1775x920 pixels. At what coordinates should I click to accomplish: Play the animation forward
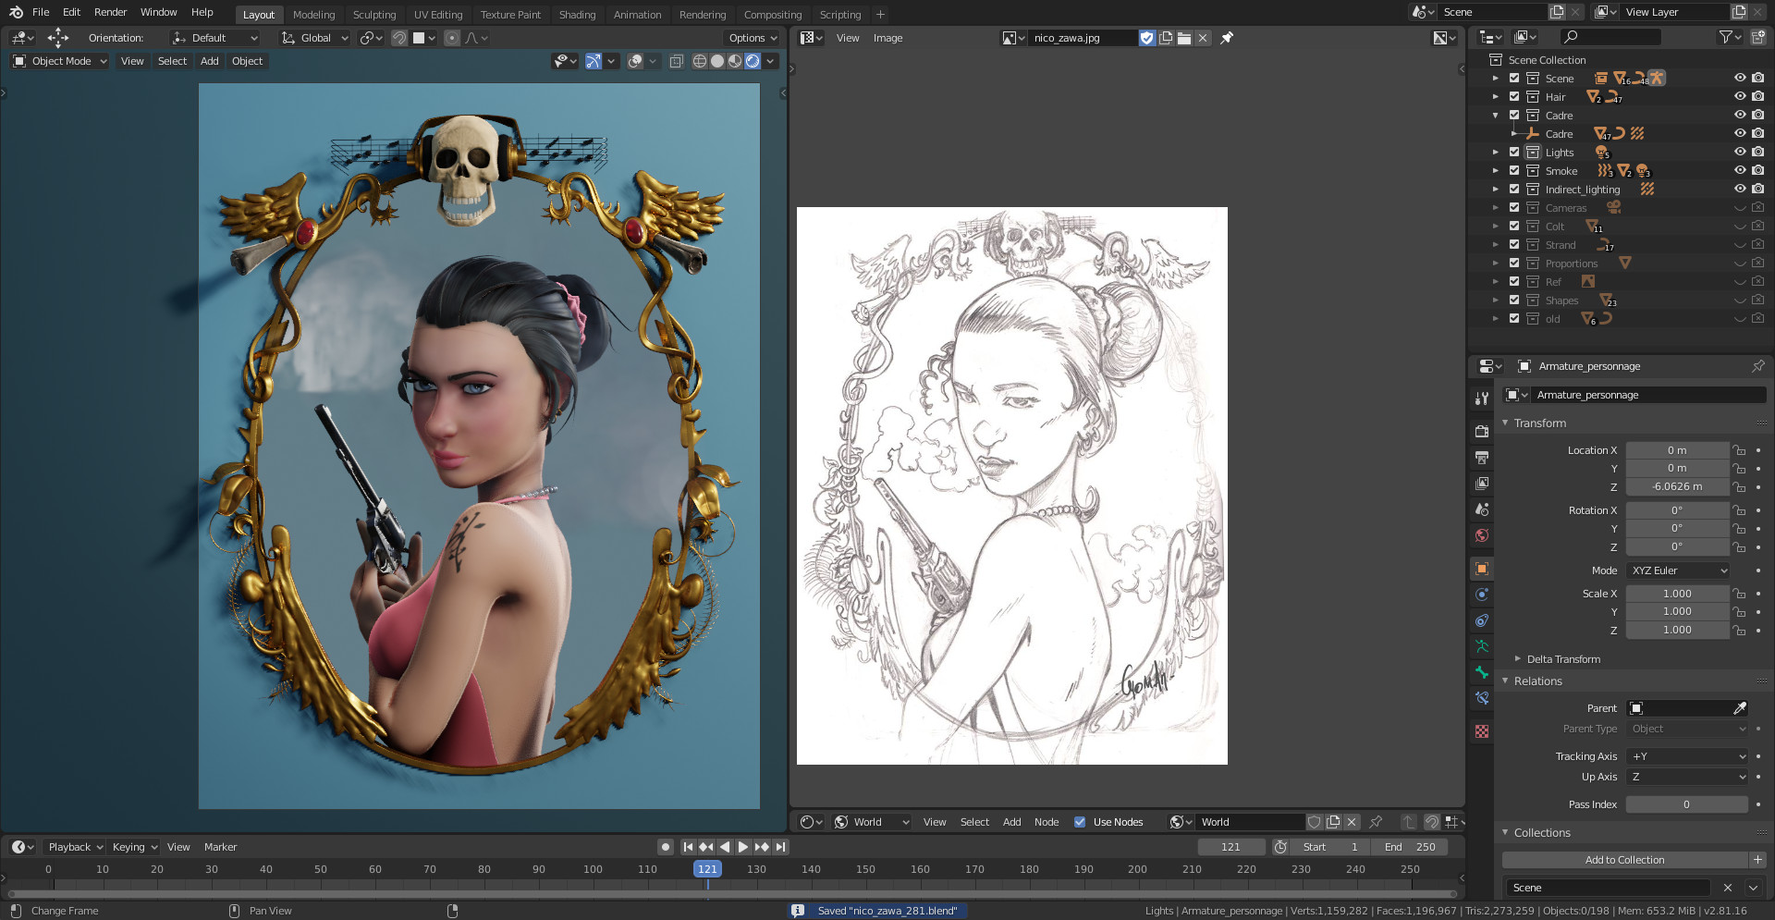(x=742, y=847)
